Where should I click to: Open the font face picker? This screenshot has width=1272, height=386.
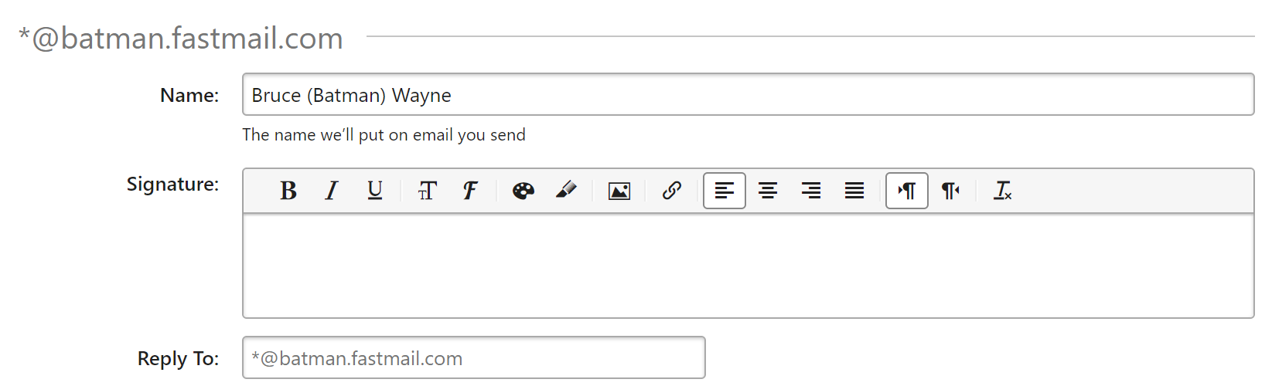pos(470,191)
